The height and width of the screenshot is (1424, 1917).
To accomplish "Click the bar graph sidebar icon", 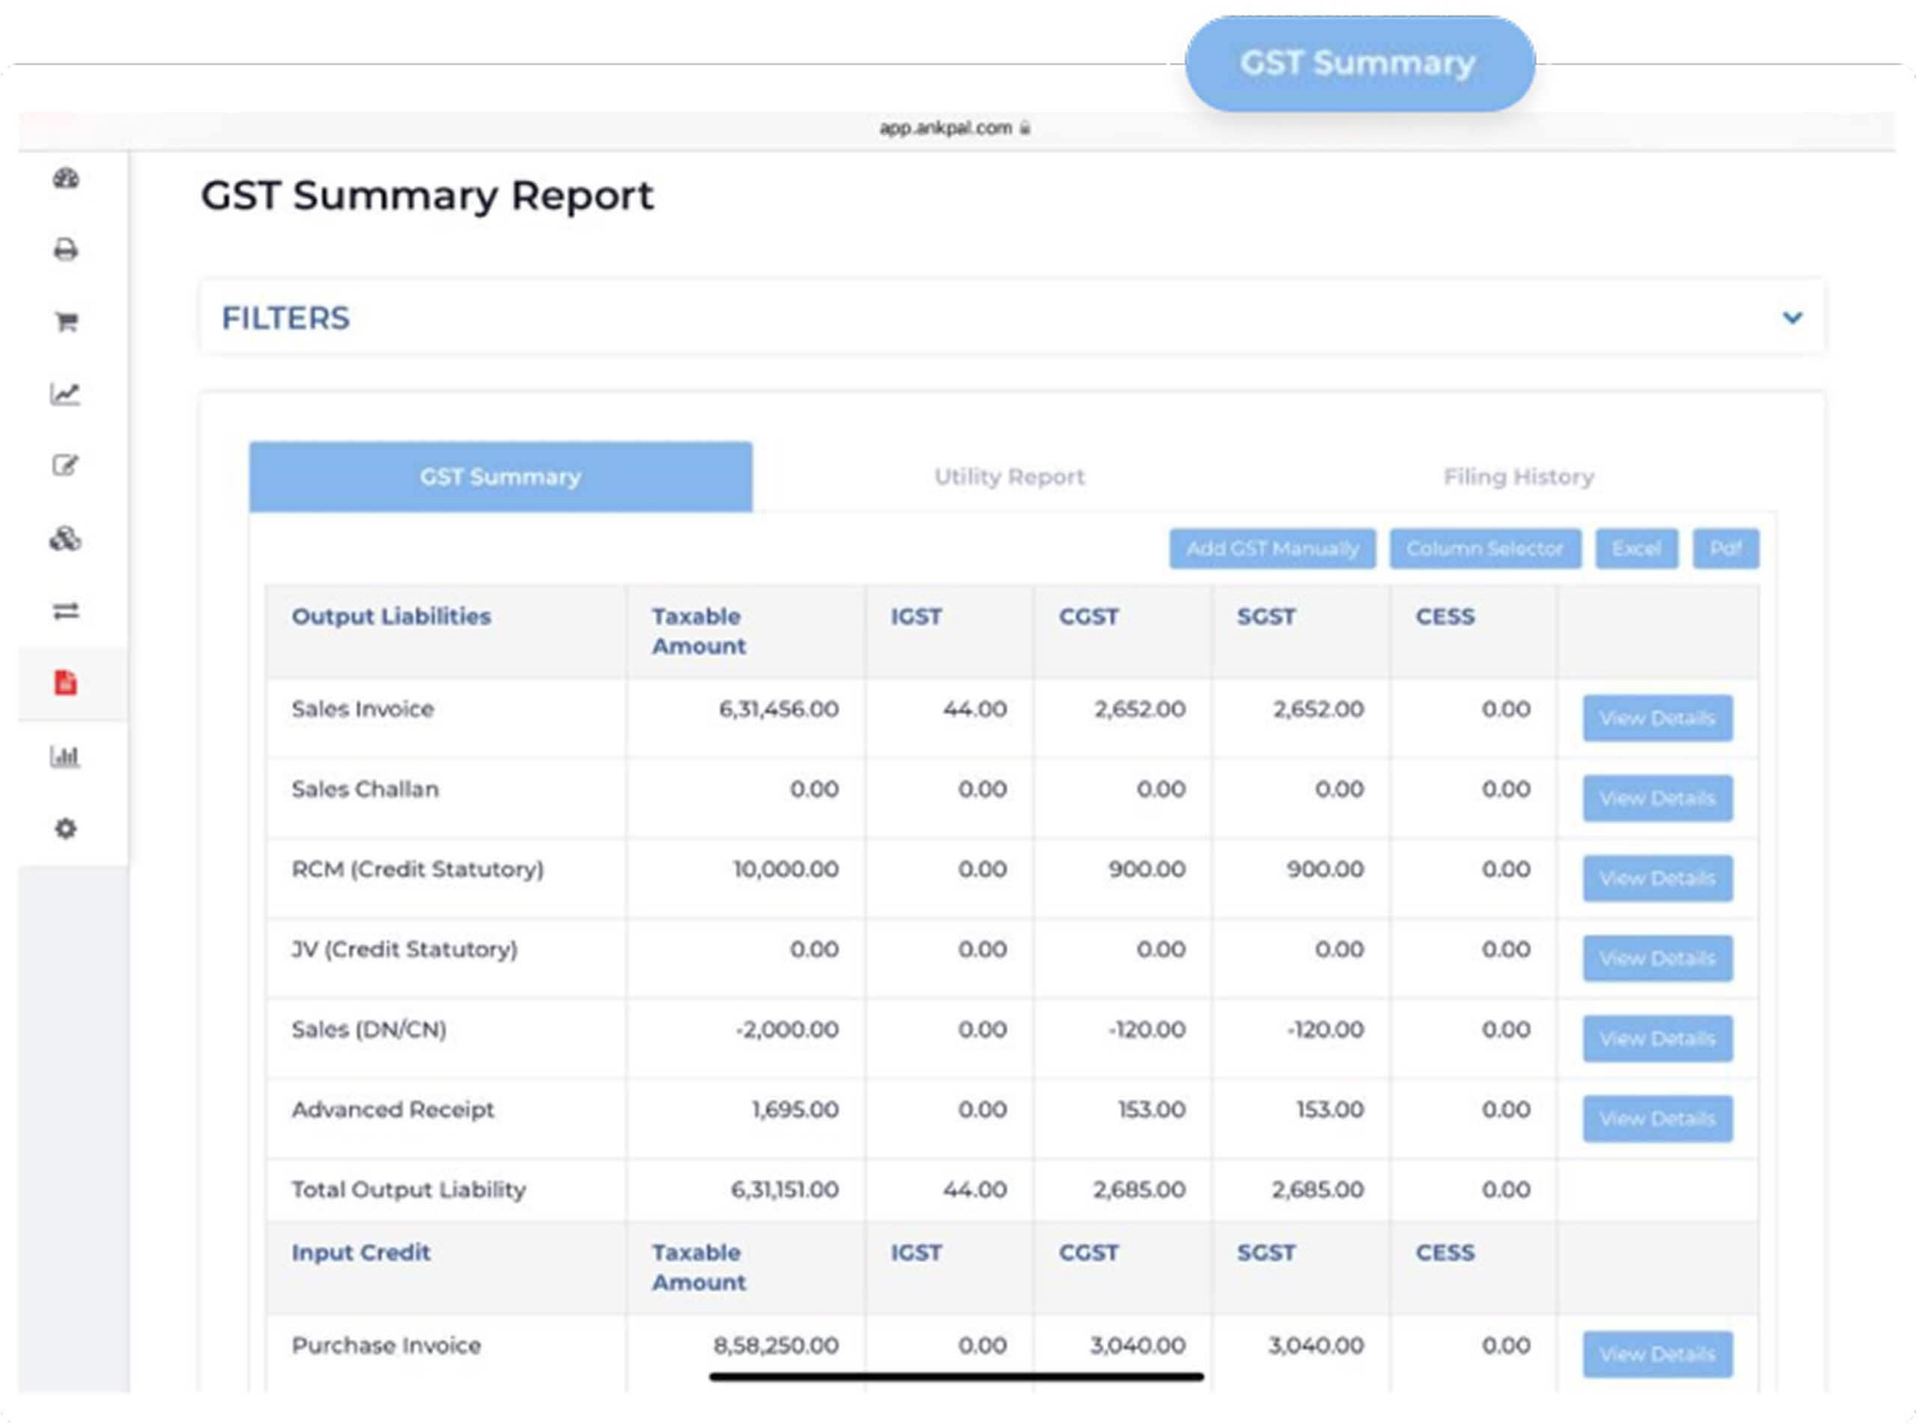I will (65, 757).
